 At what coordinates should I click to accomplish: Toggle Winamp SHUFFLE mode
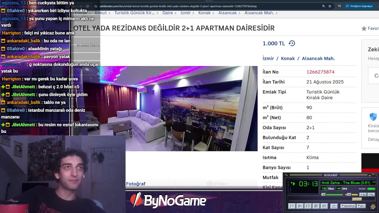point(348,206)
